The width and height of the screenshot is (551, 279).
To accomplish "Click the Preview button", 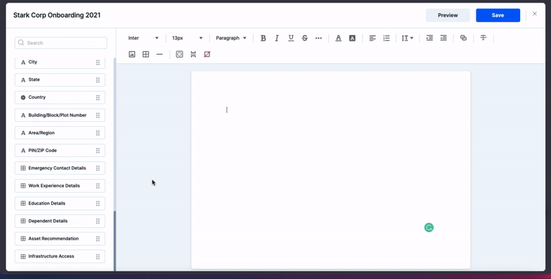I will pyautogui.click(x=448, y=15).
